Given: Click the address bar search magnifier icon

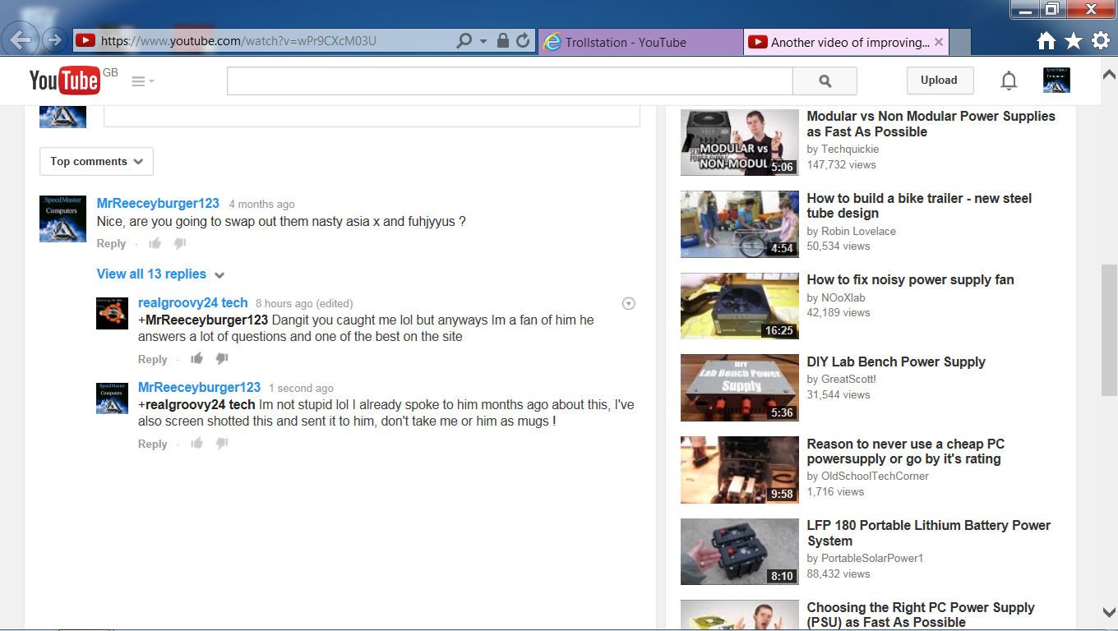Looking at the screenshot, I should click(x=464, y=41).
